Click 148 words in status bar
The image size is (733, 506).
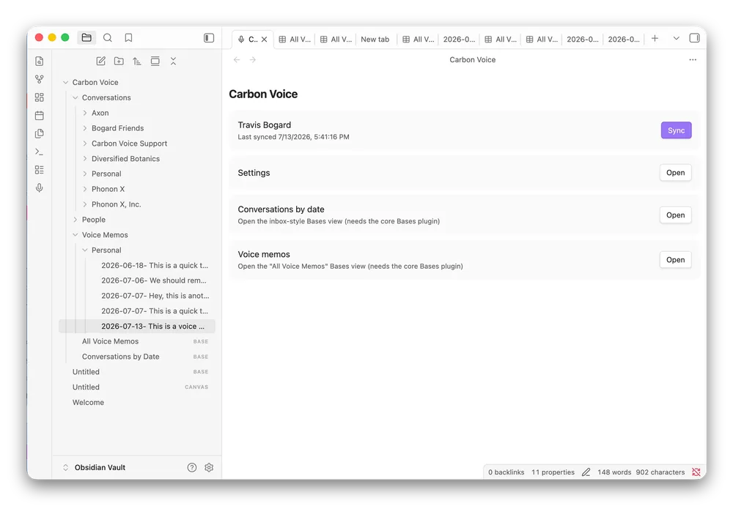[x=614, y=472]
